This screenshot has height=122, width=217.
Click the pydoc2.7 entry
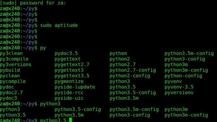point(11,93)
